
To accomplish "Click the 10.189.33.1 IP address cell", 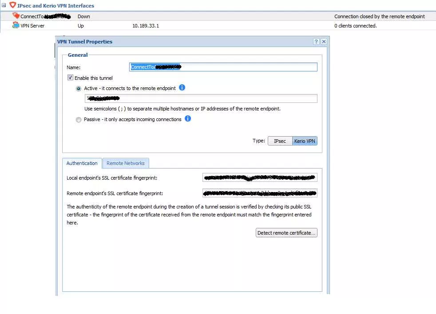I will pos(146,26).
